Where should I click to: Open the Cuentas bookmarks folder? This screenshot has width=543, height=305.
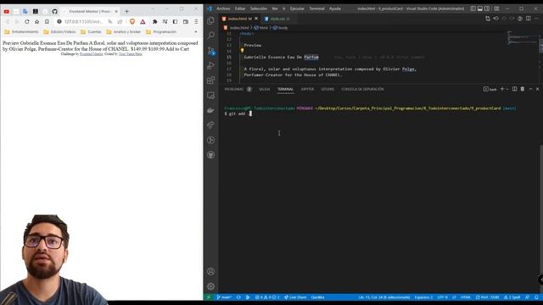pyautogui.click(x=91, y=32)
